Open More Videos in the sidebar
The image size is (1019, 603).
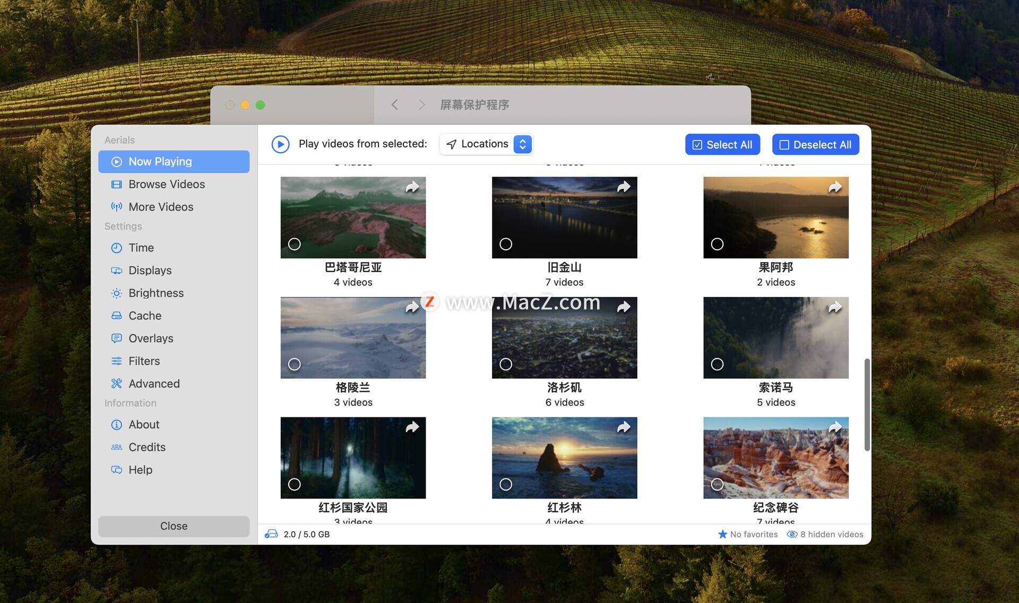click(x=174, y=207)
